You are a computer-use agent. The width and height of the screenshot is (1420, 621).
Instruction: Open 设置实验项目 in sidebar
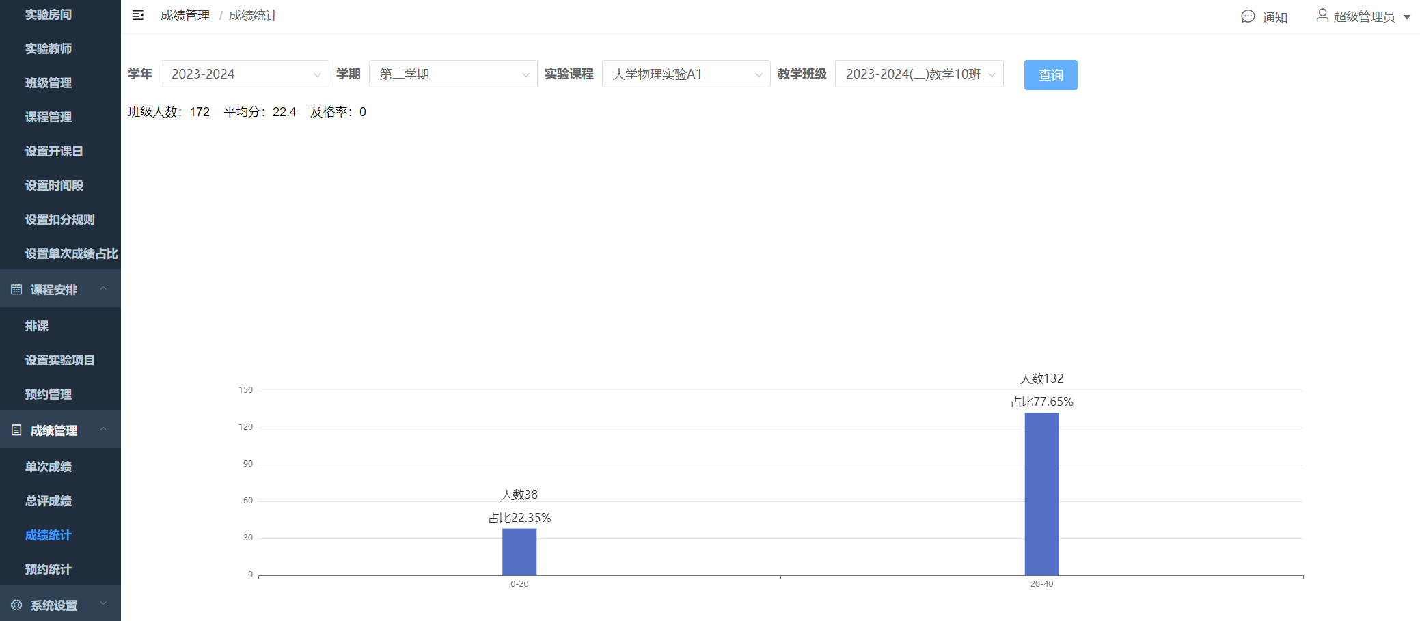[60, 360]
